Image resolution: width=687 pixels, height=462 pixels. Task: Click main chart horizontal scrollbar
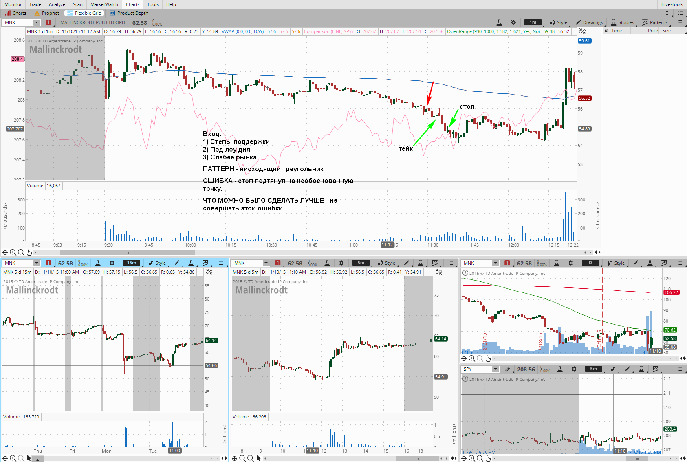(x=128, y=252)
